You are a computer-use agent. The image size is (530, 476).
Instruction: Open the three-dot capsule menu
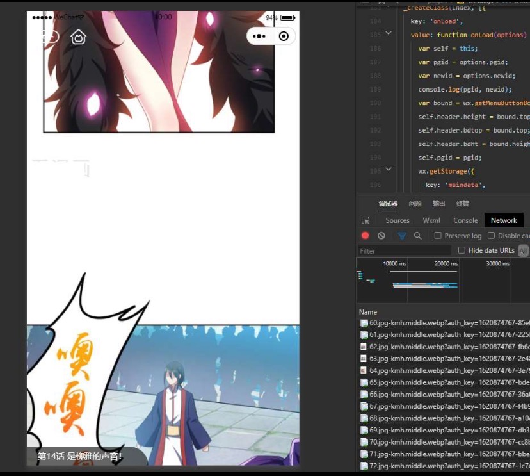click(x=259, y=37)
